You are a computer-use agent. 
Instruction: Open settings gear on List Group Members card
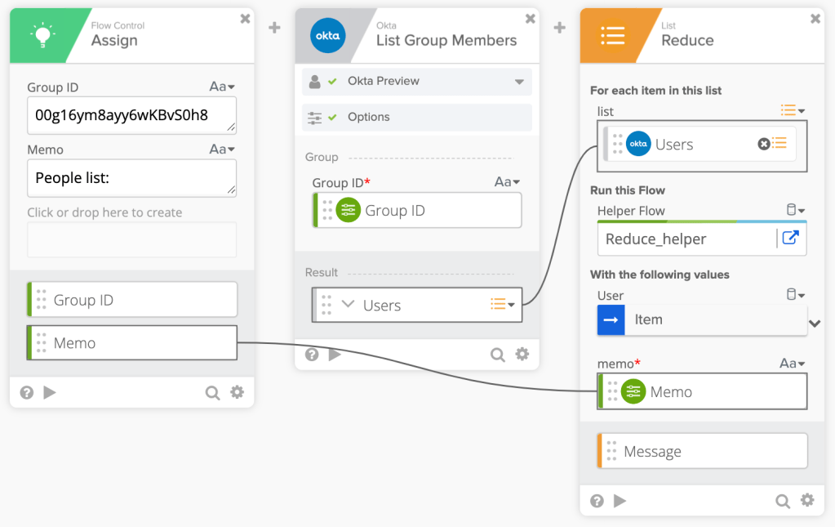pos(522,355)
